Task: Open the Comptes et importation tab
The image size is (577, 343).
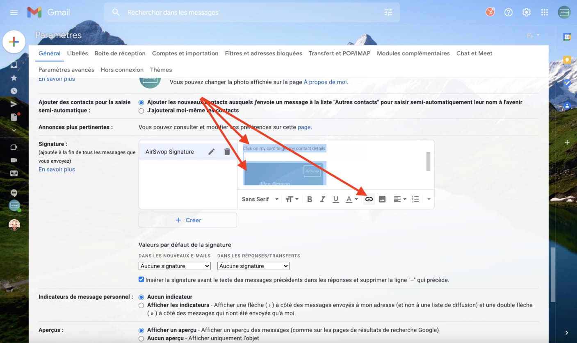Action: click(x=185, y=53)
